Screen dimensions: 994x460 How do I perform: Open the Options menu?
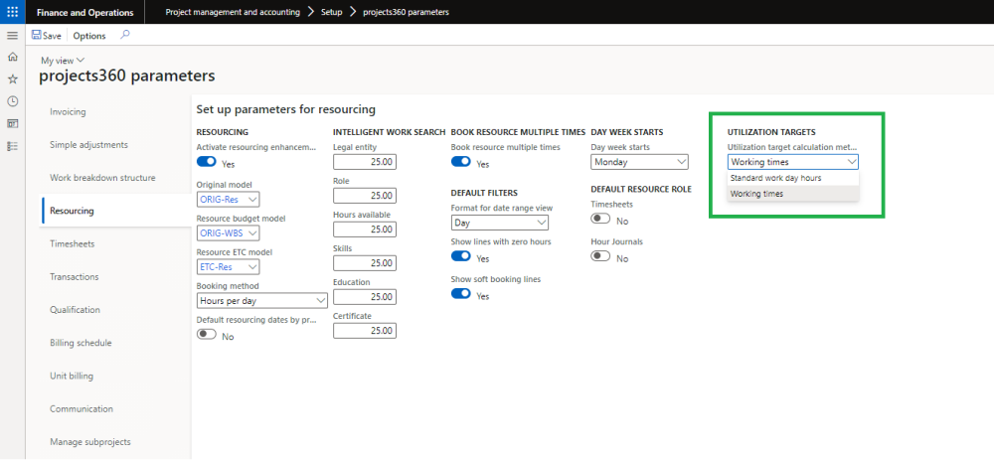pyautogui.click(x=89, y=35)
